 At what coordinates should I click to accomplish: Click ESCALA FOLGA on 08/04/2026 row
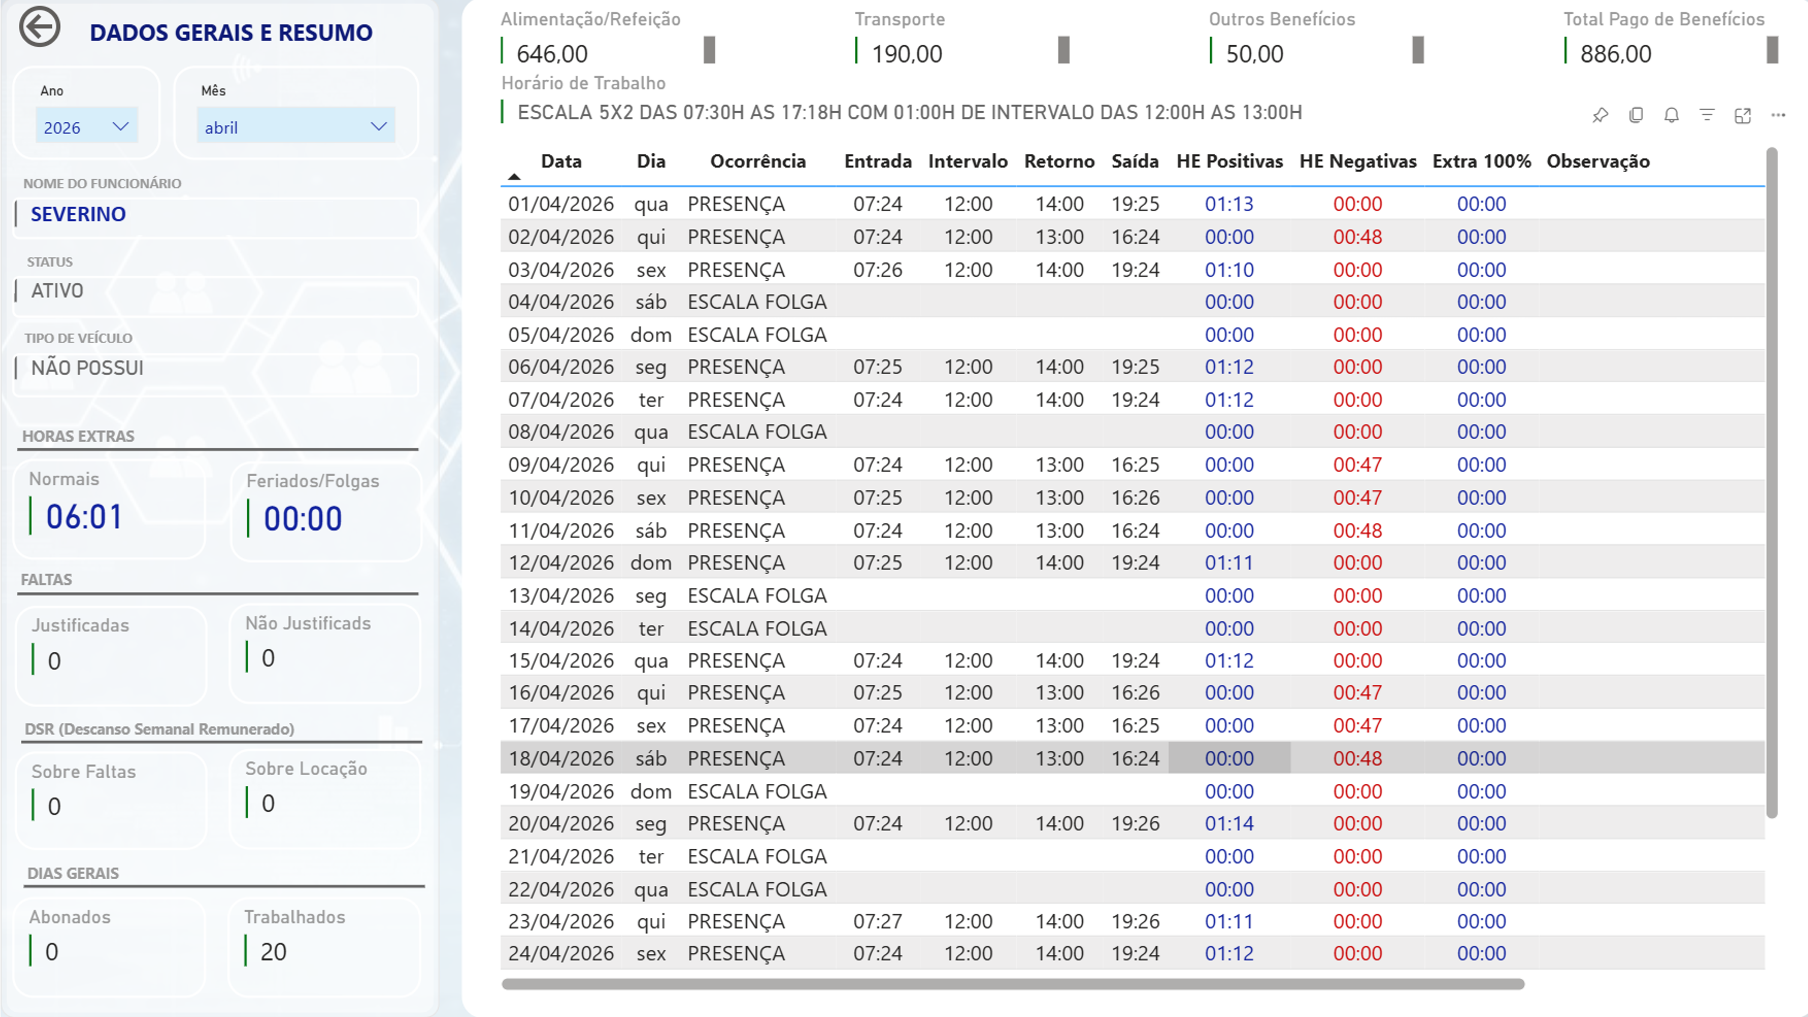pos(757,432)
